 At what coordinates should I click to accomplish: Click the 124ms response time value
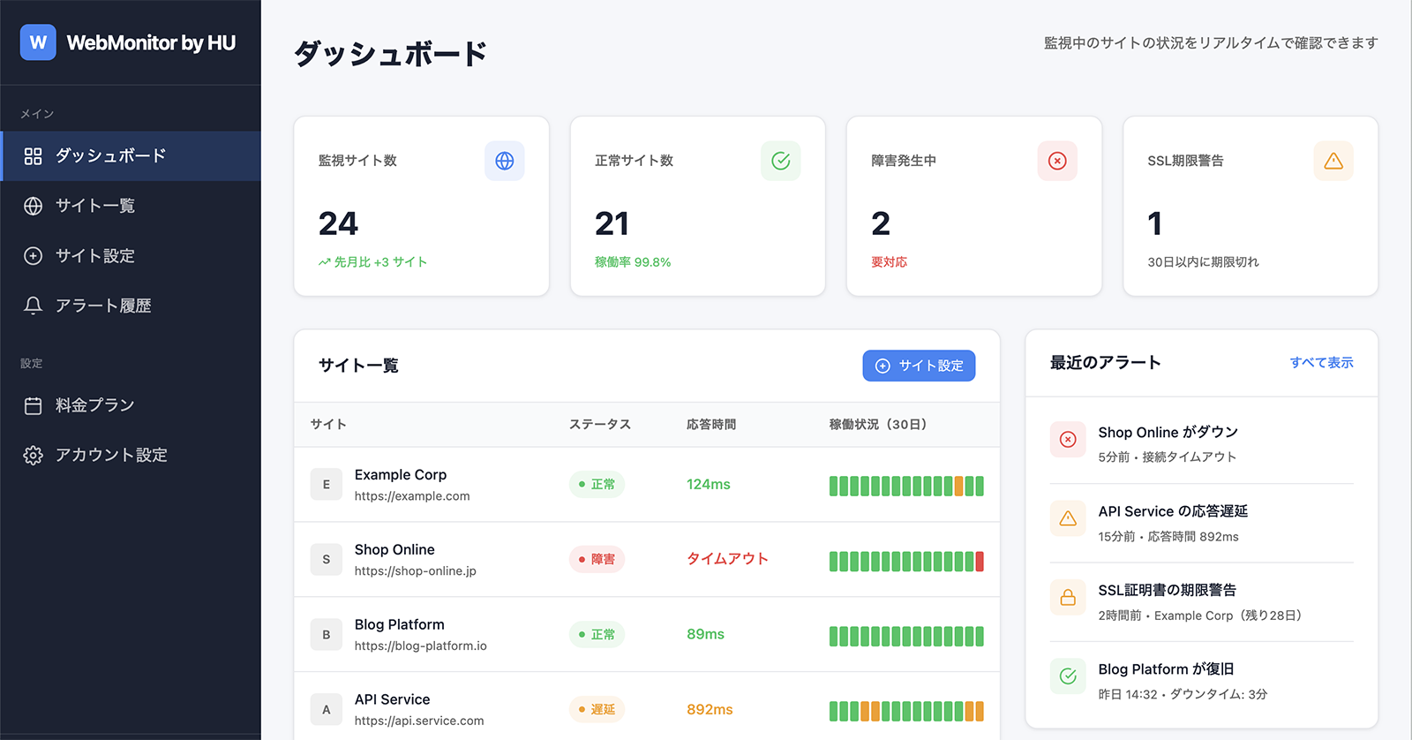[x=709, y=485]
